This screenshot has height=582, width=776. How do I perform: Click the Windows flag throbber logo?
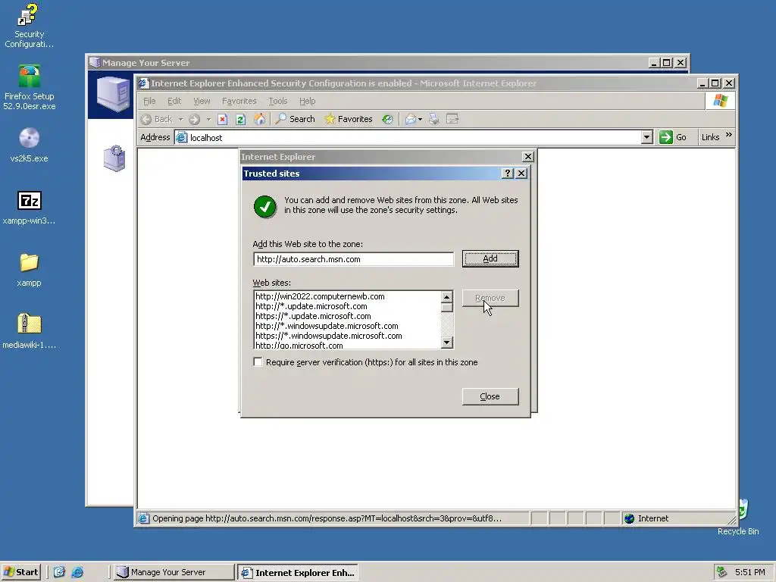point(721,101)
